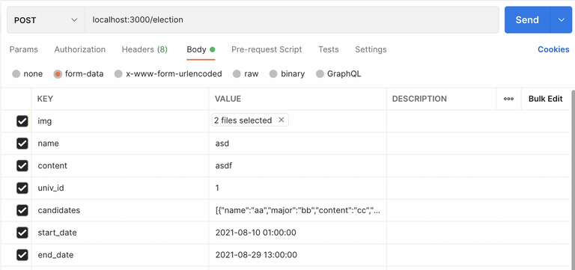
Task: Click the VALUE column header
Action: point(297,99)
